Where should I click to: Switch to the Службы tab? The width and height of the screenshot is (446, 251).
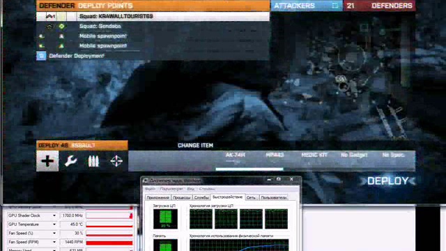tap(201, 197)
